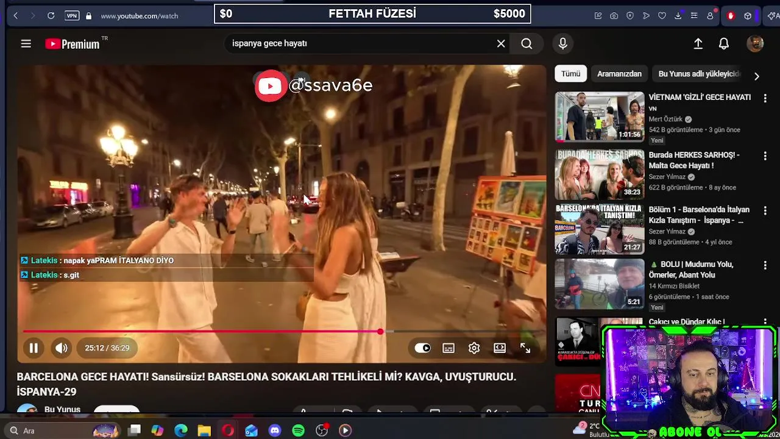
Task: Clear the search query with X
Action: point(501,44)
